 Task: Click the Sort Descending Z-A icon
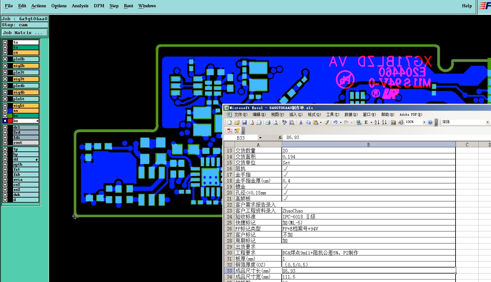coord(384,122)
